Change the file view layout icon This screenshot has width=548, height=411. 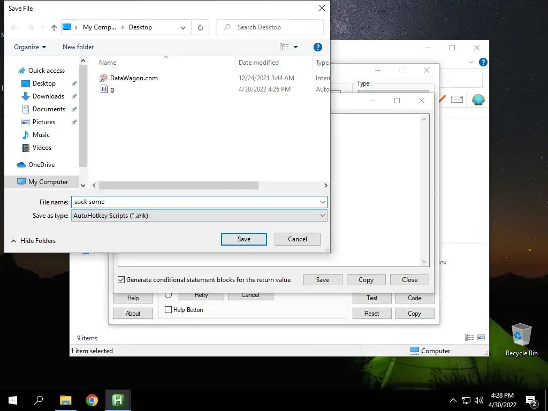284,47
